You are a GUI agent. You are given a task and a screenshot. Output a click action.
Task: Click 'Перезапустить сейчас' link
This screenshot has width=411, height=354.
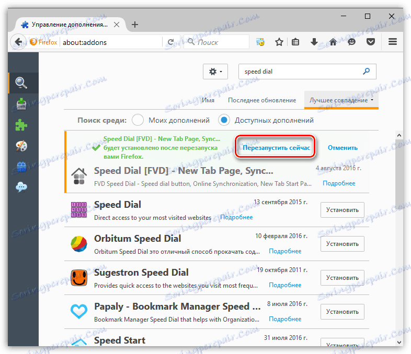[276, 148]
